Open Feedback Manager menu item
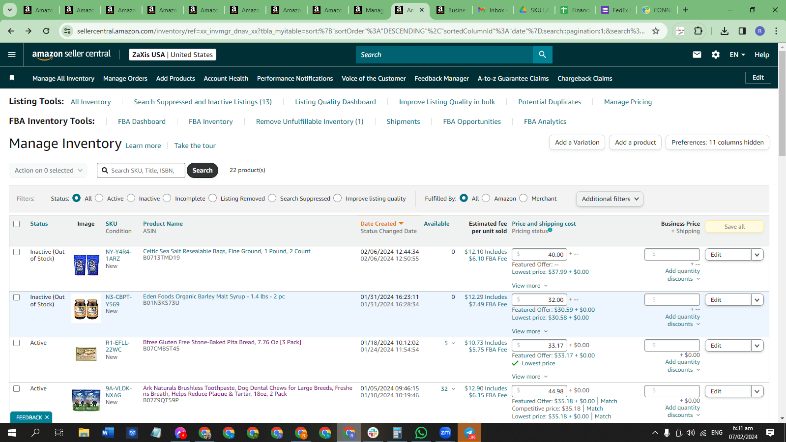The width and height of the screenshot is (786, 442). click(442, 78)
